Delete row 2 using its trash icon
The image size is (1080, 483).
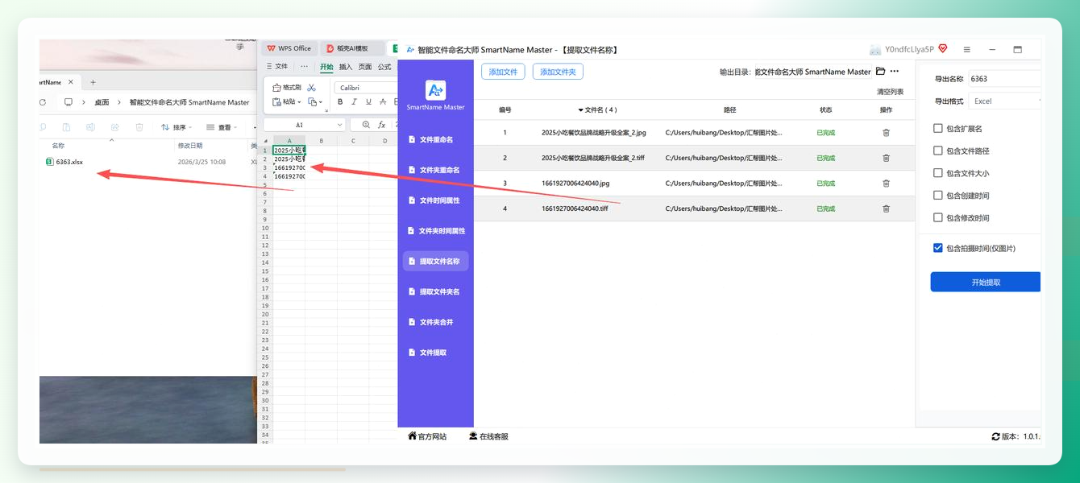click(x=886, y=158)
